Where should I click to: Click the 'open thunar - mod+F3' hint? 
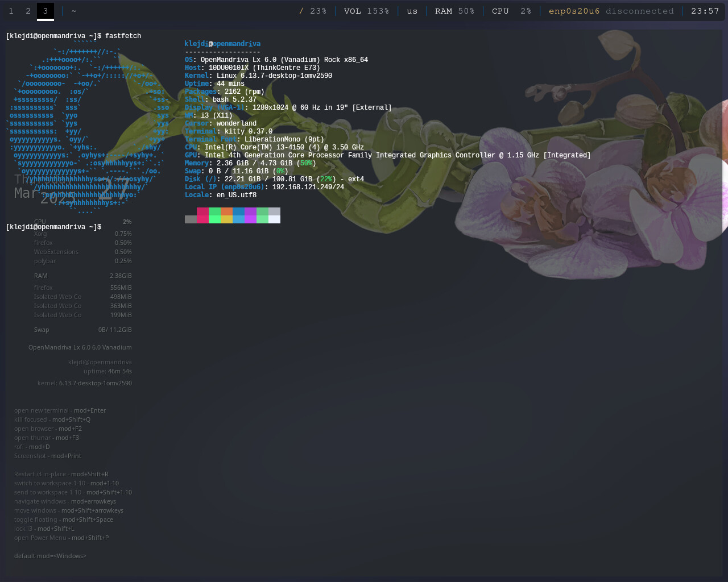pyautogui.click(x=47, y=438)
